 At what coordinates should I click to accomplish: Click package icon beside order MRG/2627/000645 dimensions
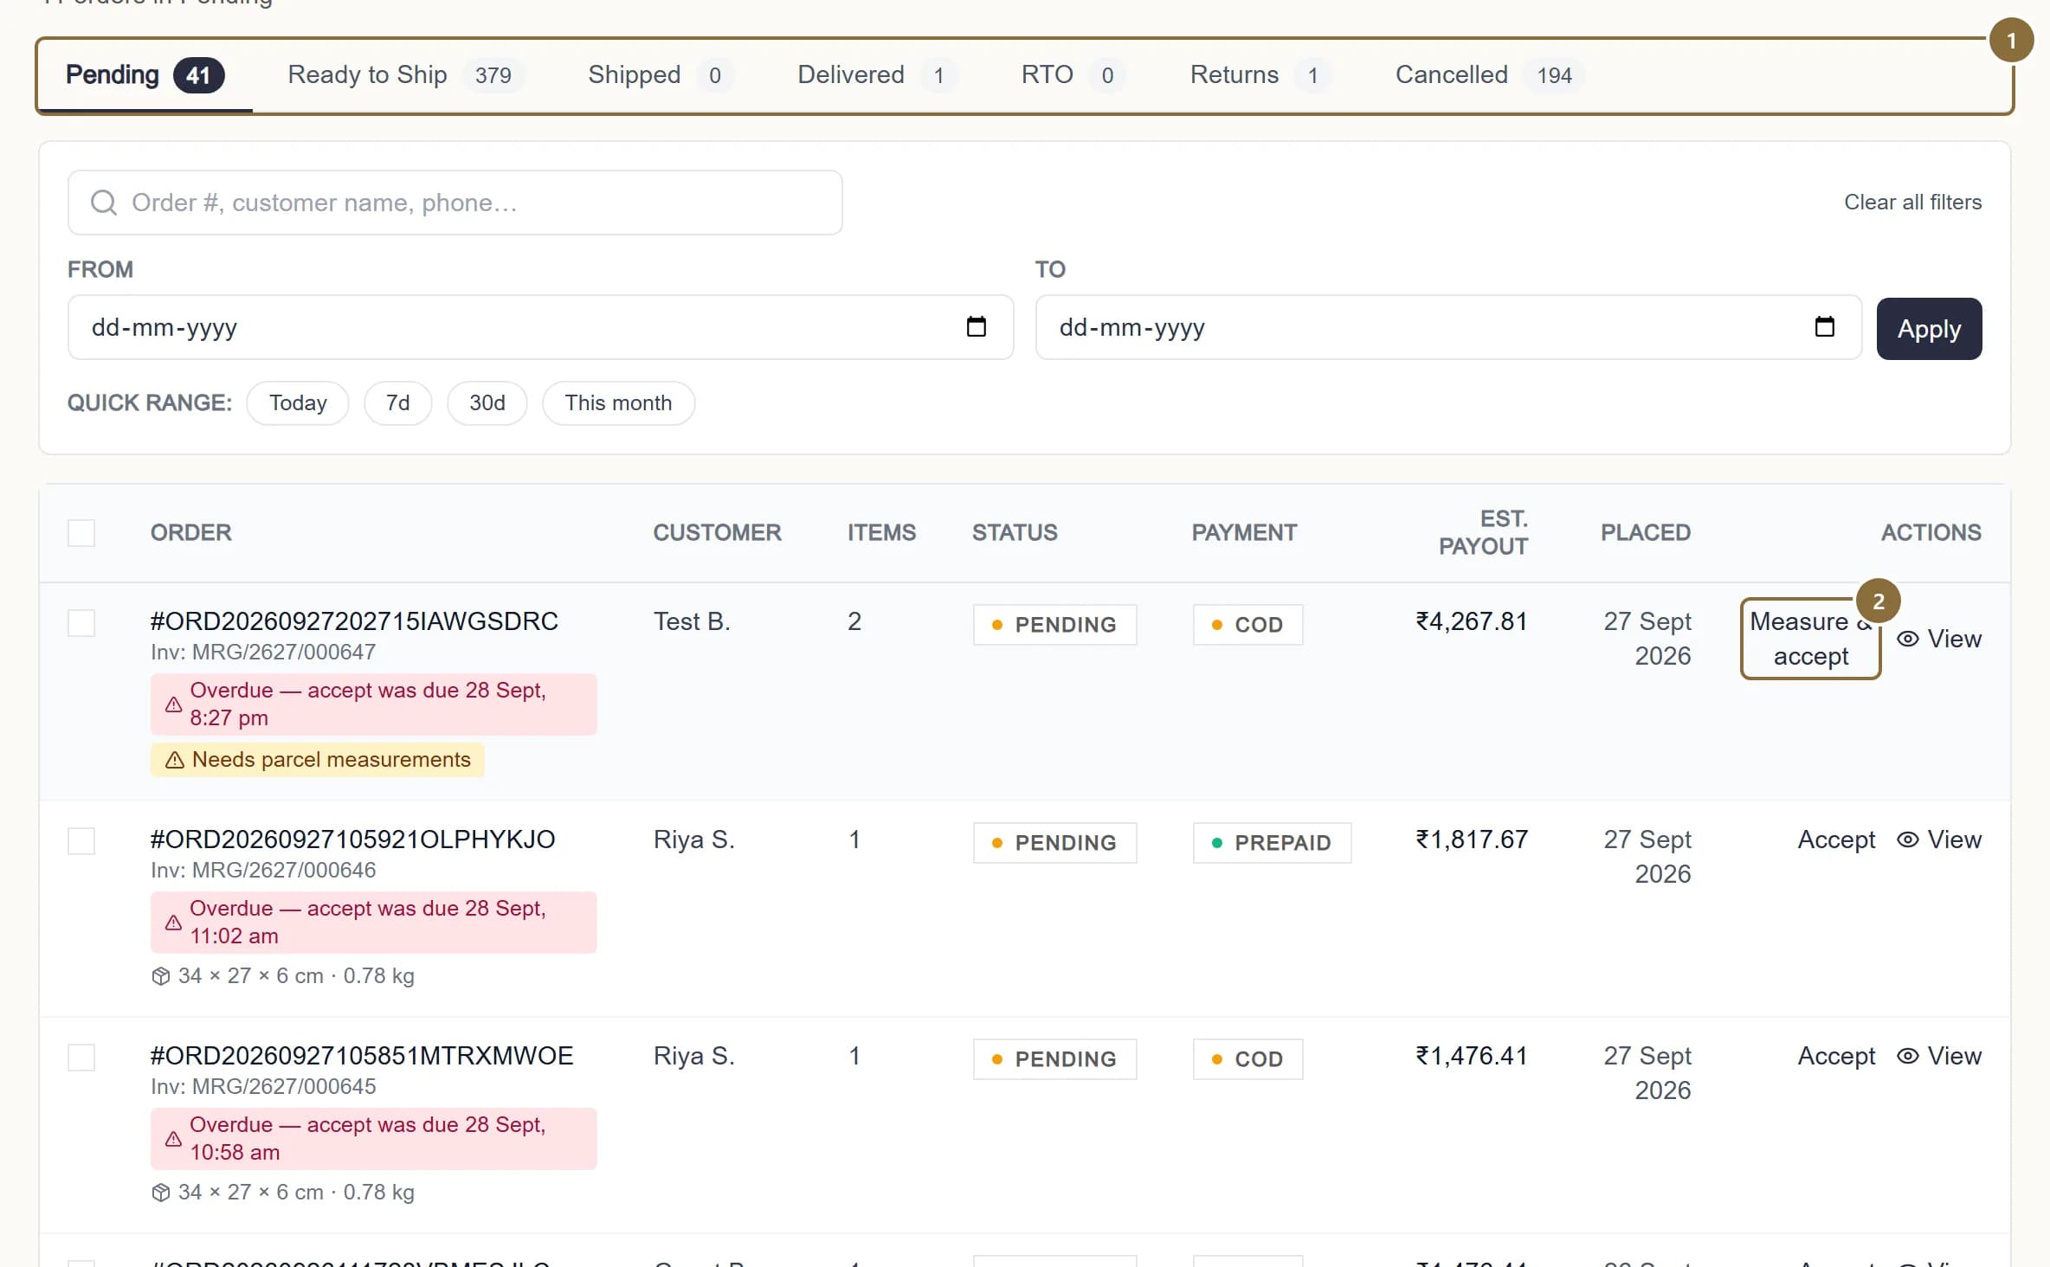160,1193
